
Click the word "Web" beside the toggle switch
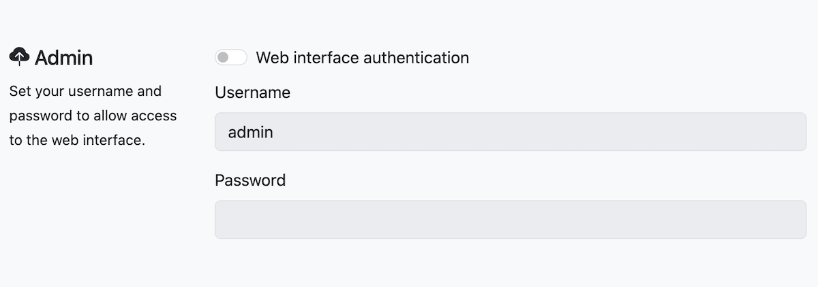pyautogui.click(x=271, y=58)
